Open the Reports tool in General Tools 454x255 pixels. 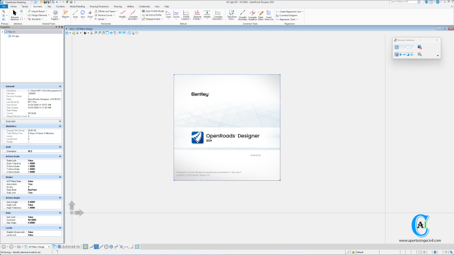click(x=65, y=14)
